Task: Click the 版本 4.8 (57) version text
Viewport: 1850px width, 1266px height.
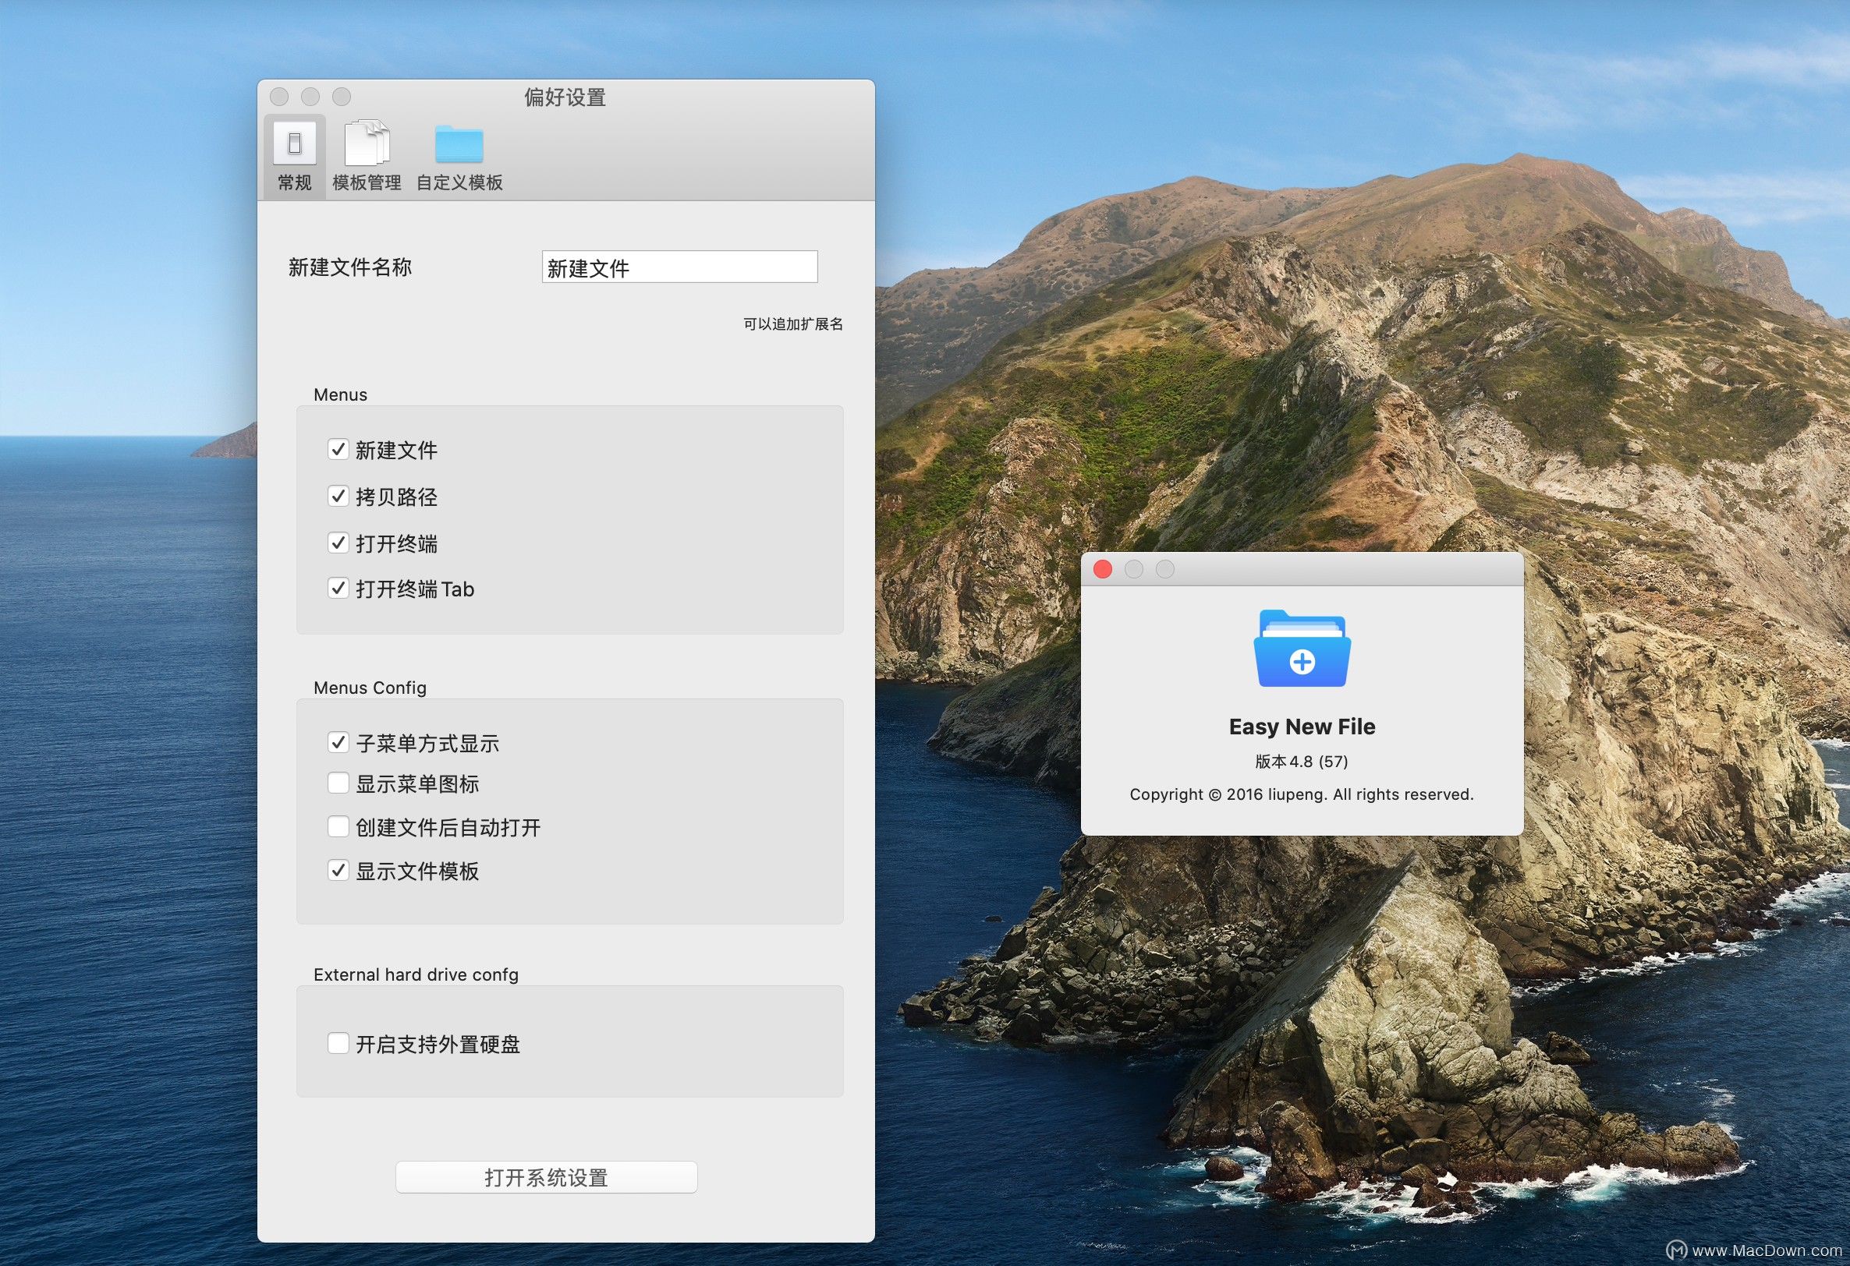Action: click(1302, 762)
